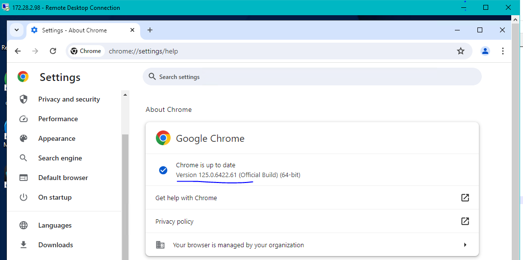
Task: Click the Search settings field
Action: [x=312, y=77]
